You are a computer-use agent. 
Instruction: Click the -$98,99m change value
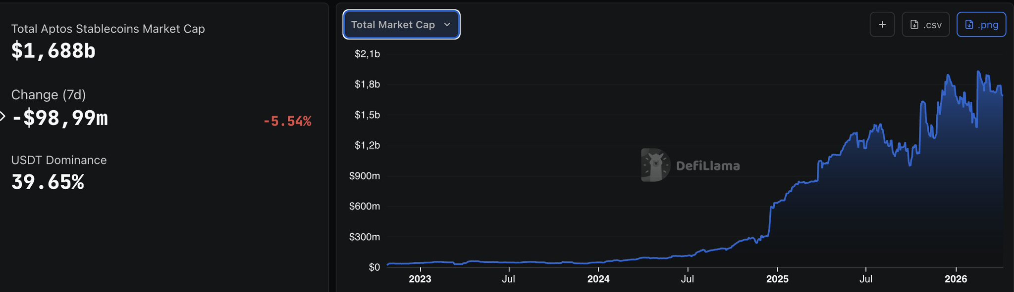pos(60,118)
